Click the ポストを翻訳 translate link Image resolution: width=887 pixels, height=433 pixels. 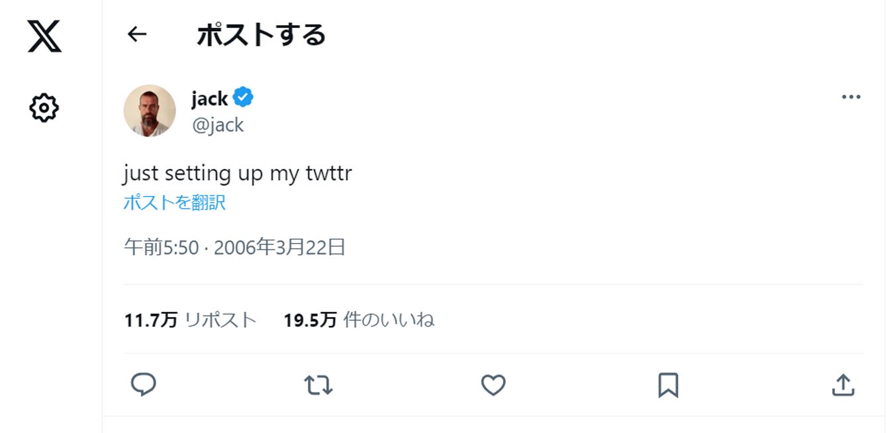(x=175, y=203)
